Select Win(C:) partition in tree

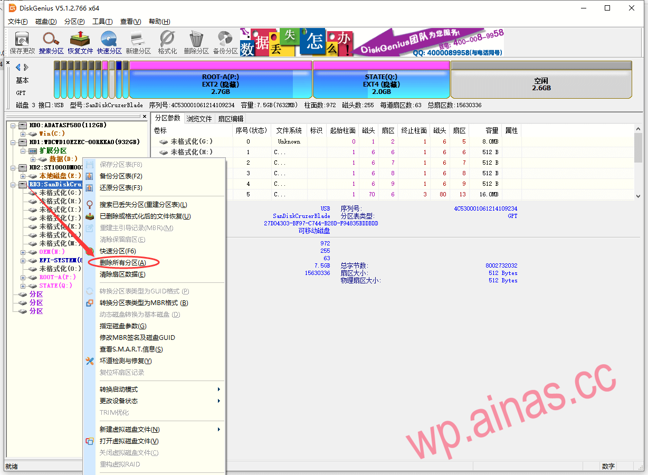(52, 134)
